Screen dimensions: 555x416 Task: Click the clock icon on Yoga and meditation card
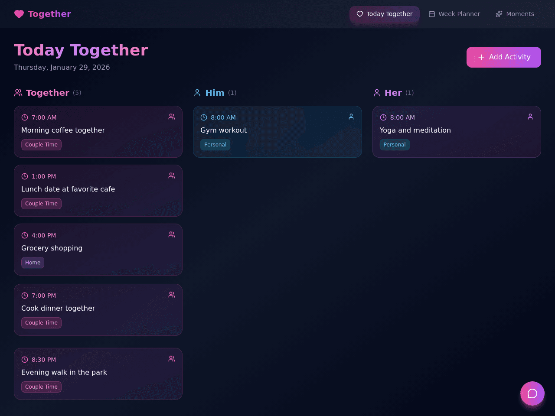[x=383, y=117]
